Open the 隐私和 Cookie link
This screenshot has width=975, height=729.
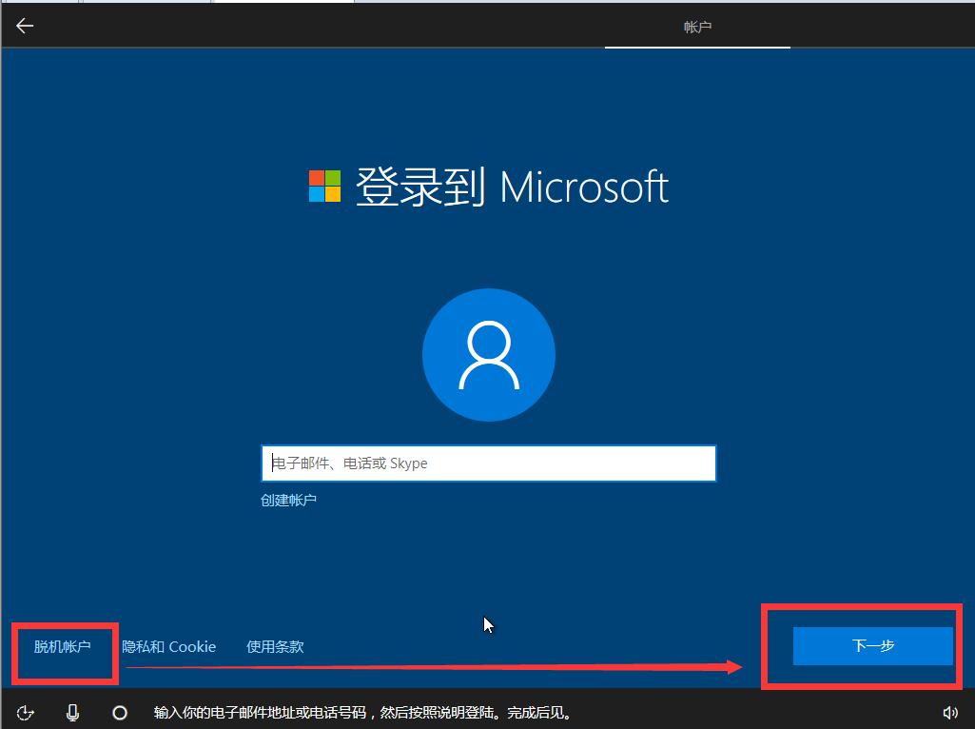(171, 646)
